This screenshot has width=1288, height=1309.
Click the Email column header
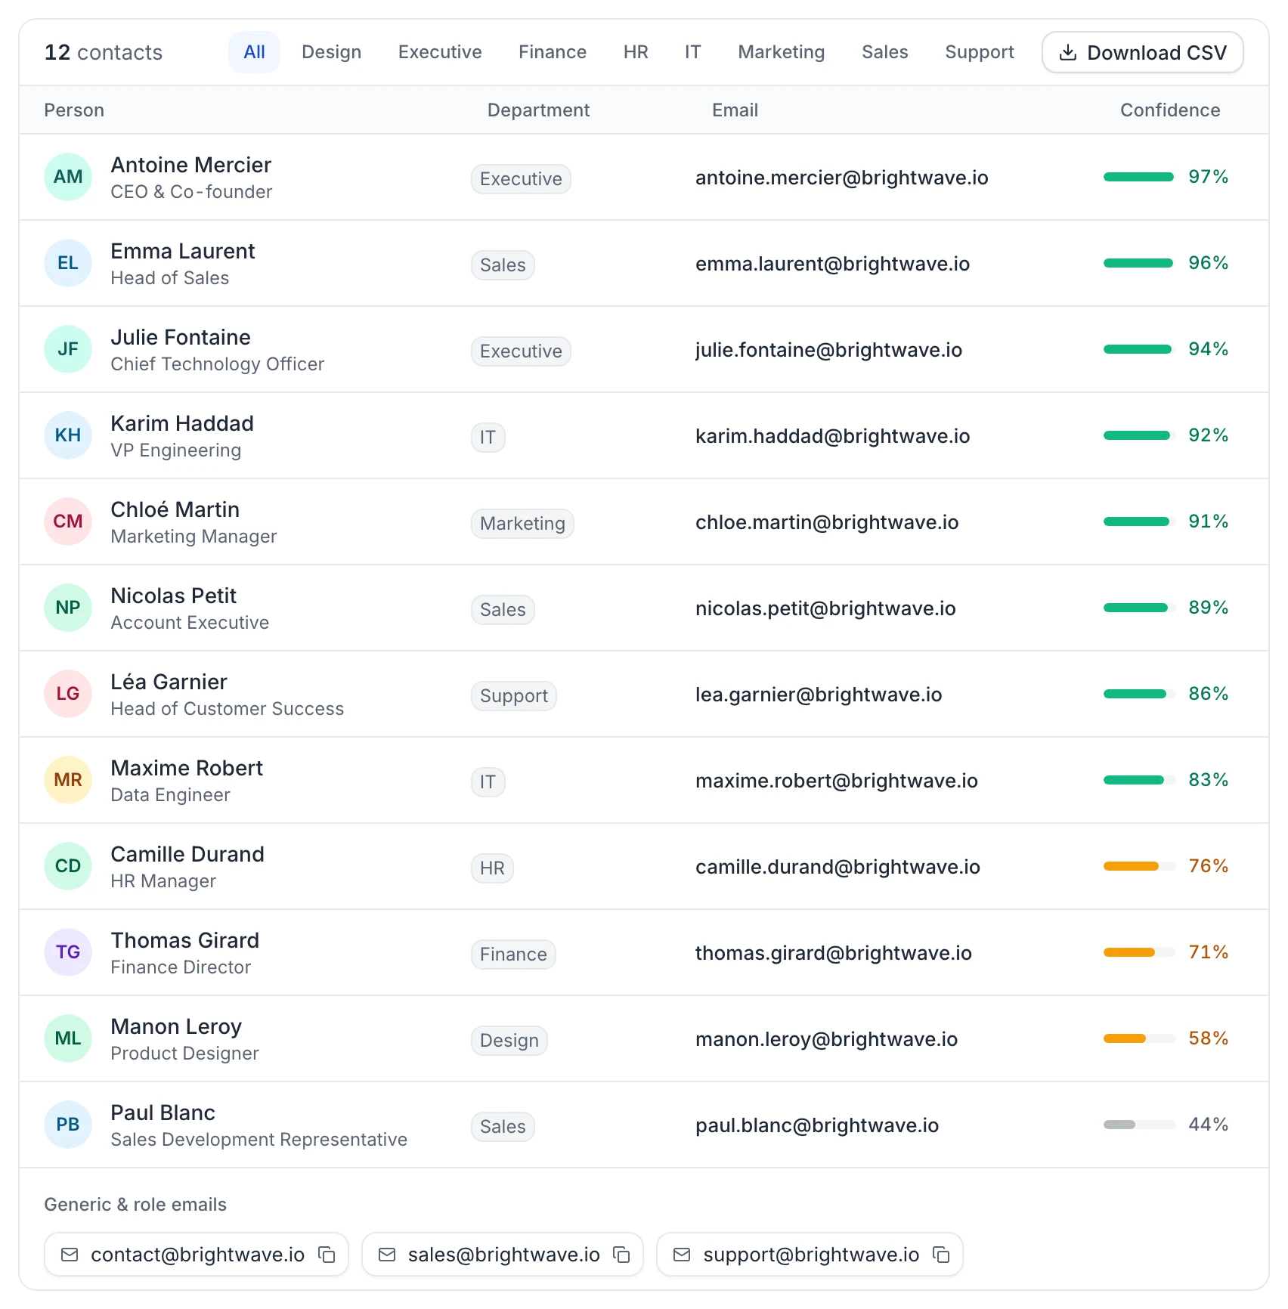point(735,110)
